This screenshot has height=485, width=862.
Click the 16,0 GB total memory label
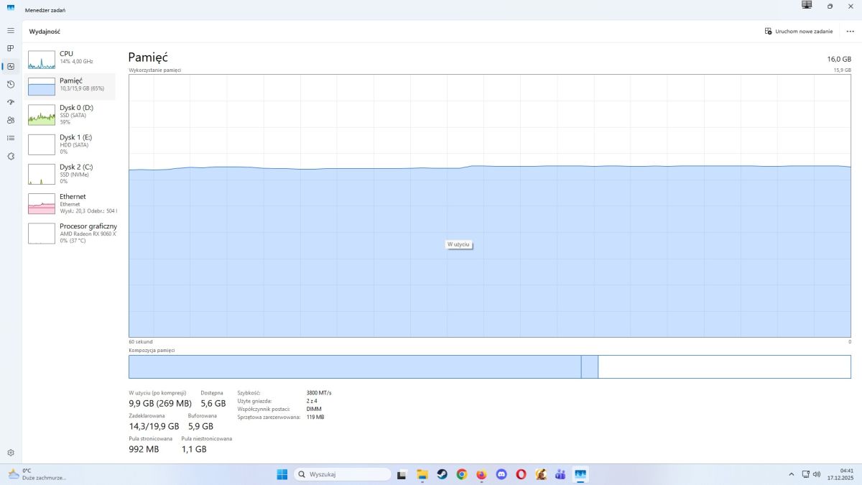[x=838, y=59]
